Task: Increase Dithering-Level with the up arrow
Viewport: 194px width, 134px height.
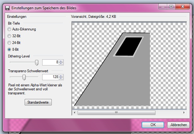Action: (61, 61)
